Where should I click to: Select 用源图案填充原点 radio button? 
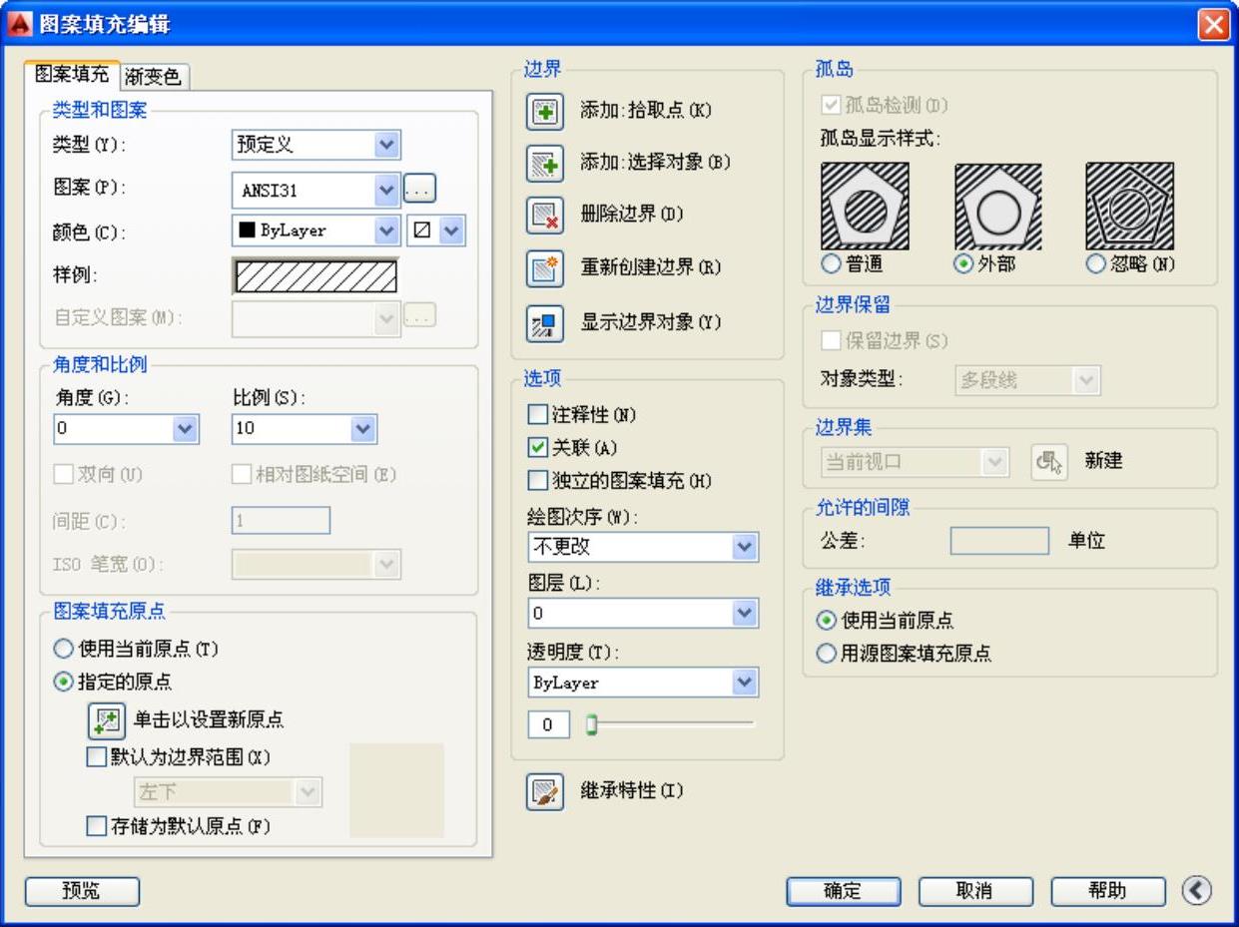827,655
